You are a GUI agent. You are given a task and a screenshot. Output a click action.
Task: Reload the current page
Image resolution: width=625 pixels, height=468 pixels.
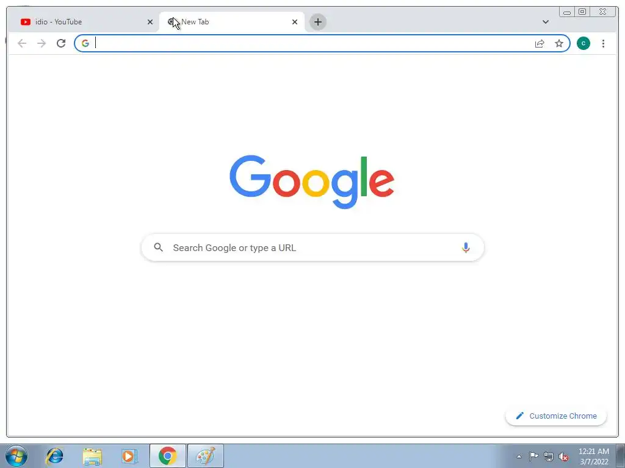pyautogui.click(x=61, y=43)
